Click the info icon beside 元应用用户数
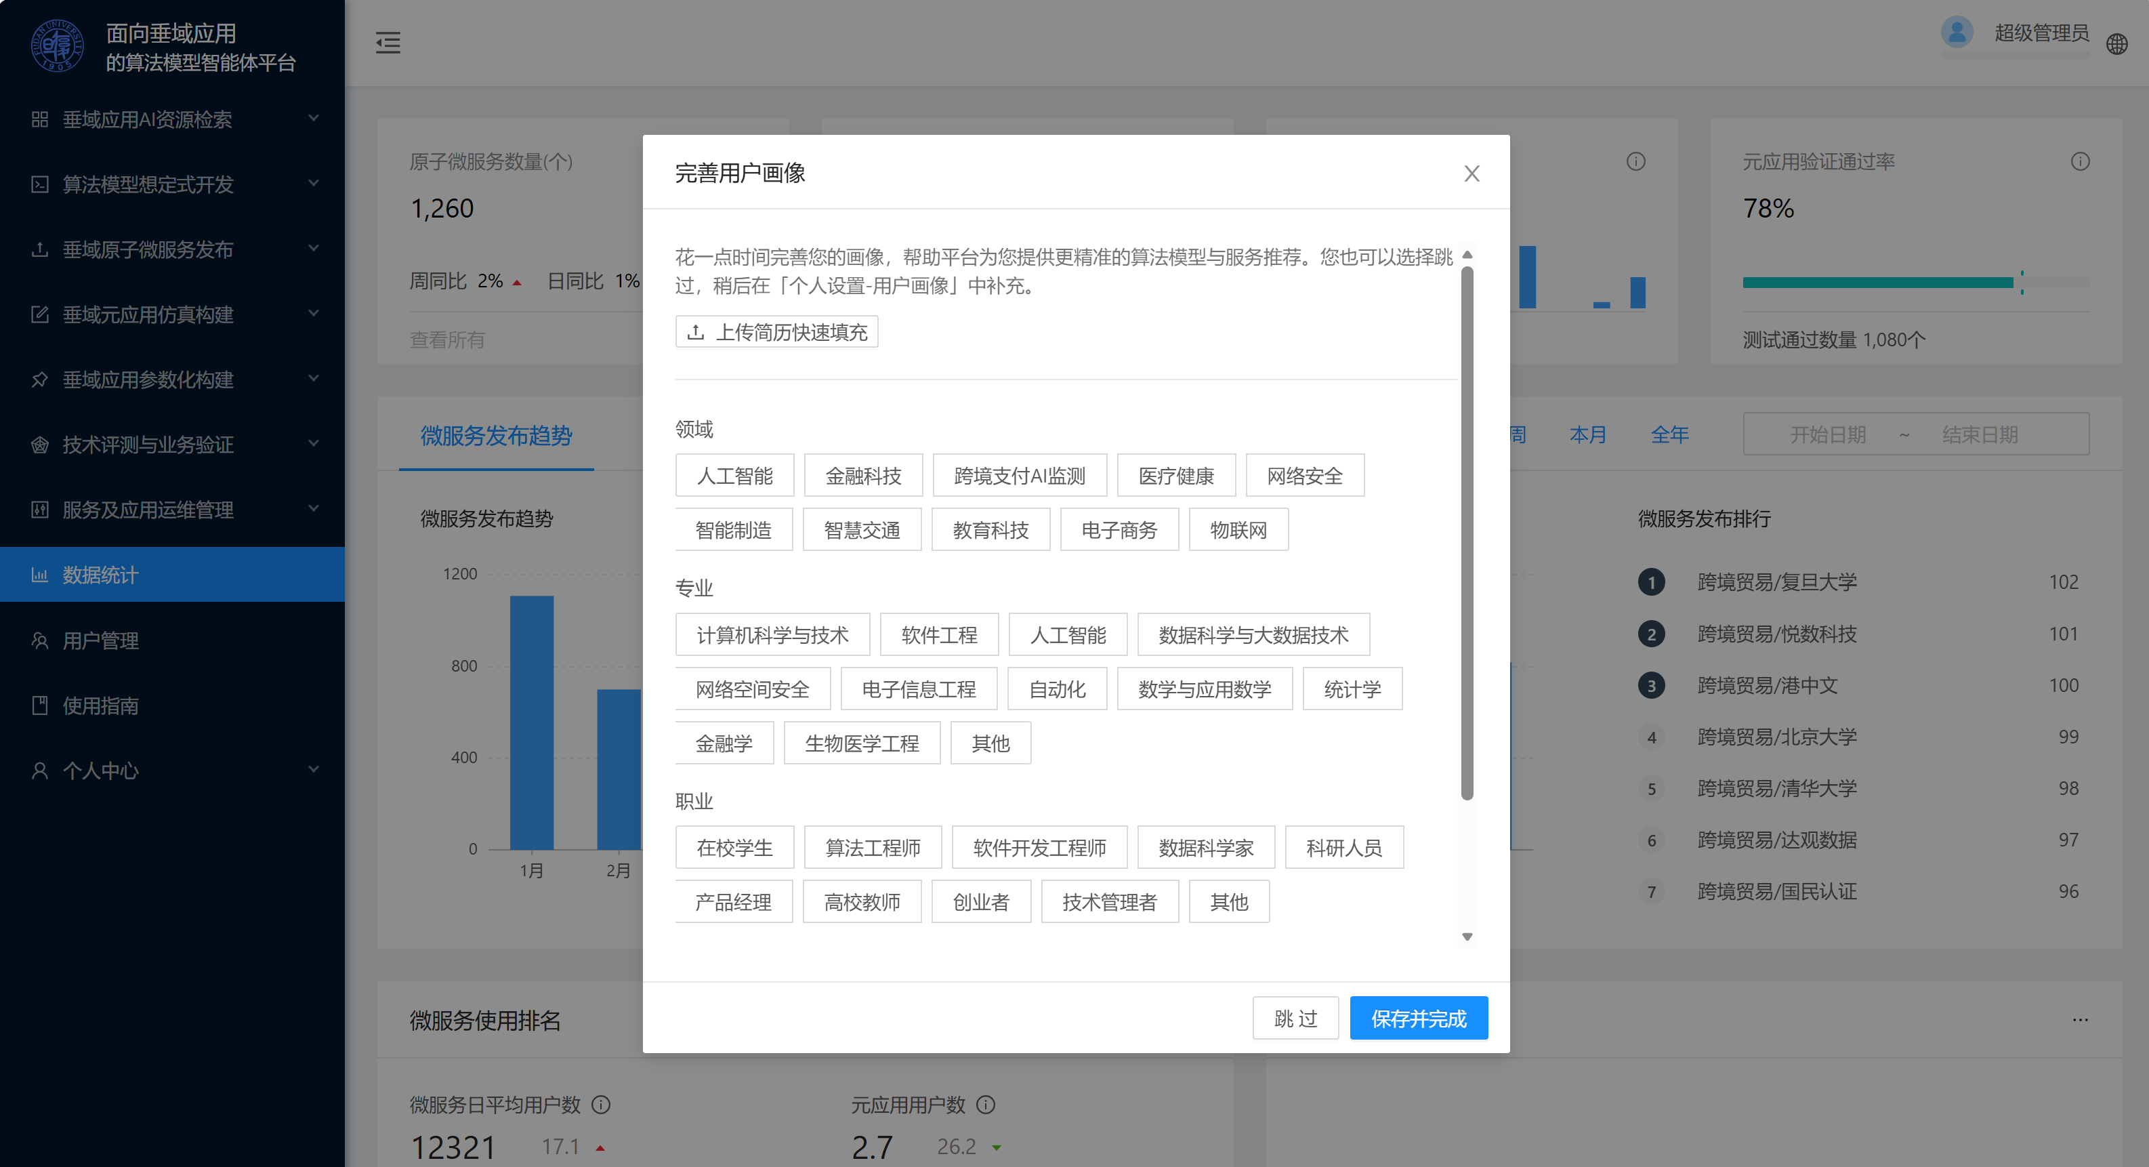Viewport: 2149px width, 1167px height. pos(985,1105)
